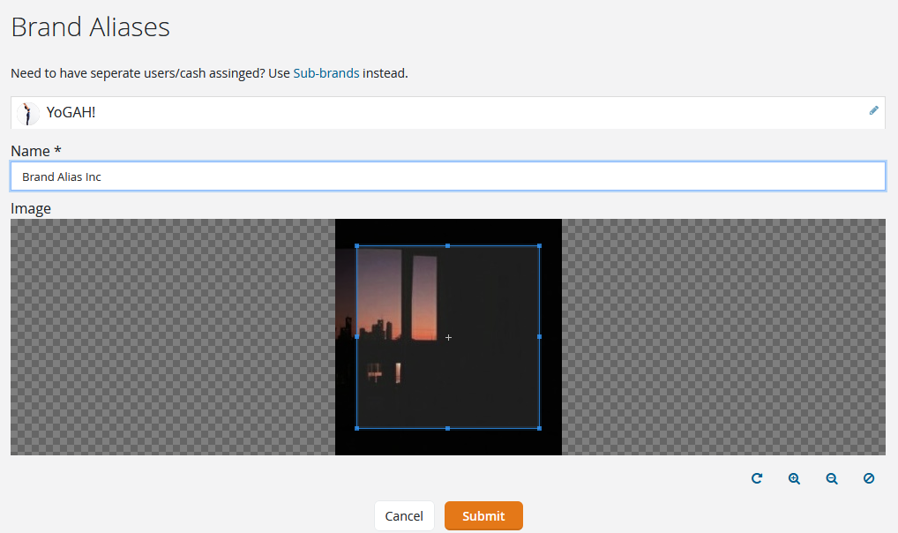898x533 pixels.
Task: Open the Sub-brands link
Action: point(326,73)
